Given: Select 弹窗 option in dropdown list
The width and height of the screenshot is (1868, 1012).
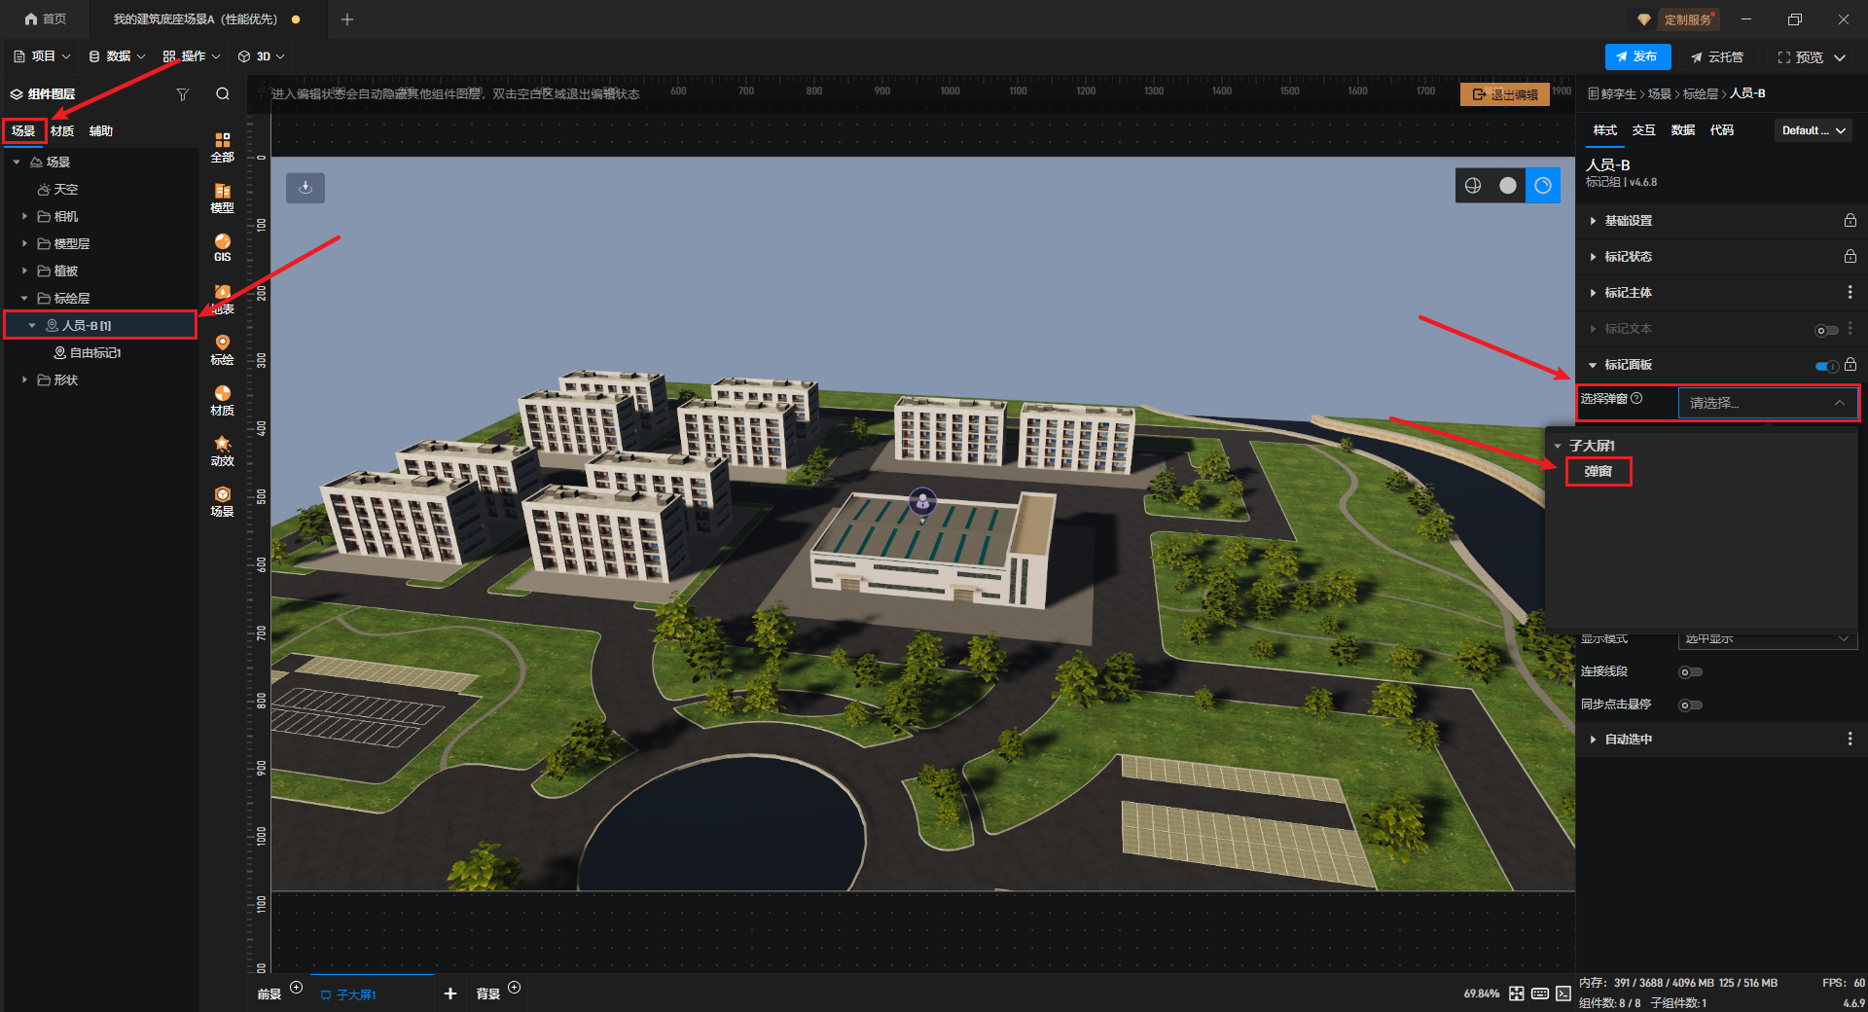Looking at the screenshot, I should (1598, 472).
